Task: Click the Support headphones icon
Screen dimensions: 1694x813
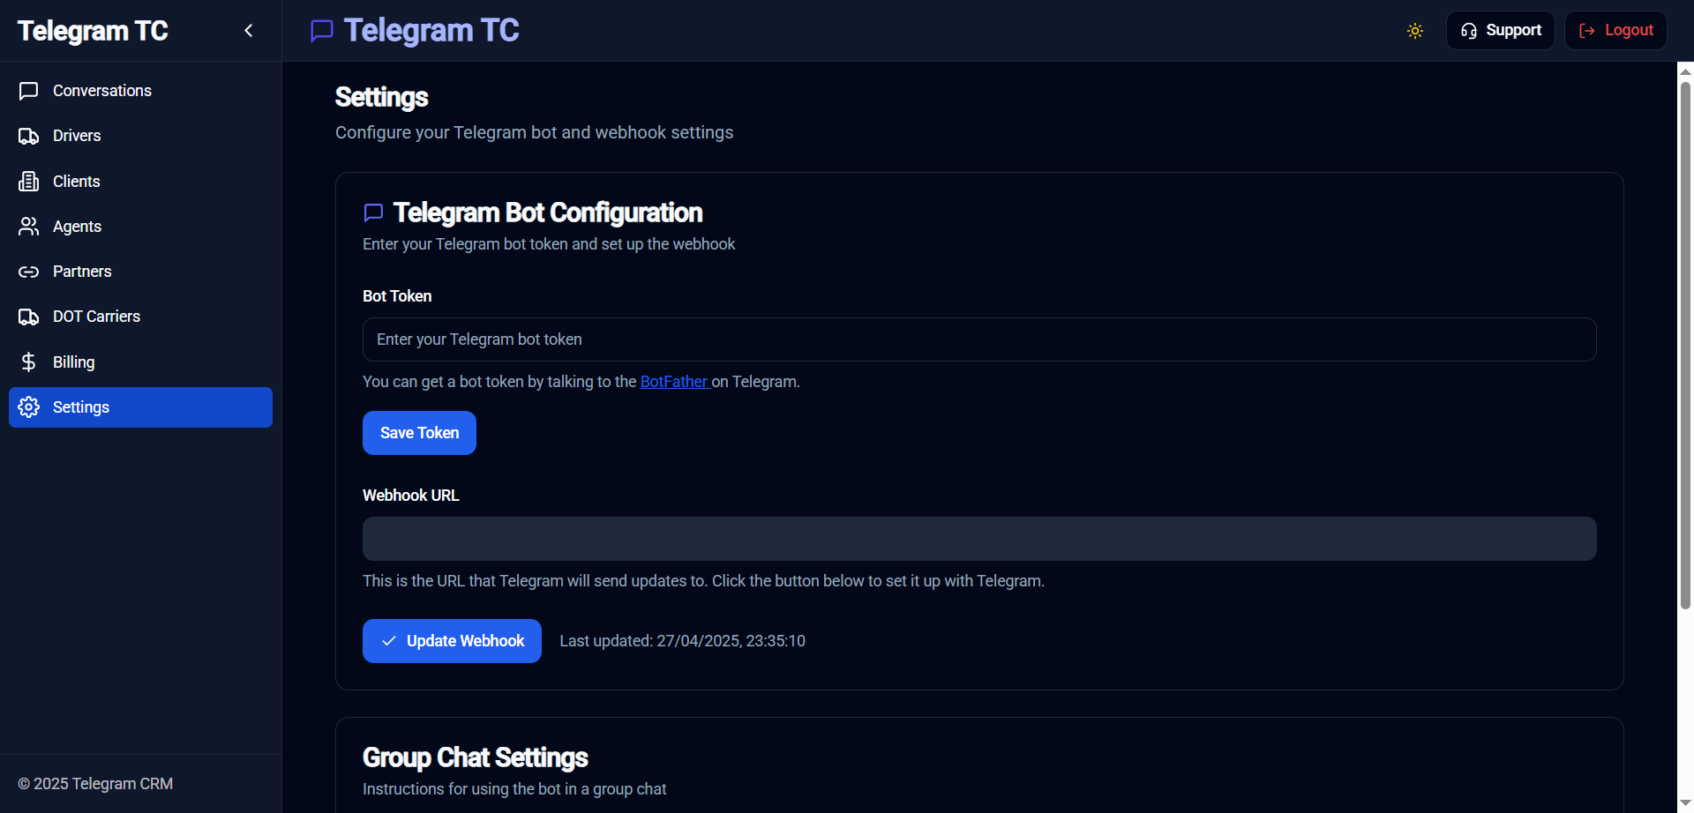Action: [1470, 30]
